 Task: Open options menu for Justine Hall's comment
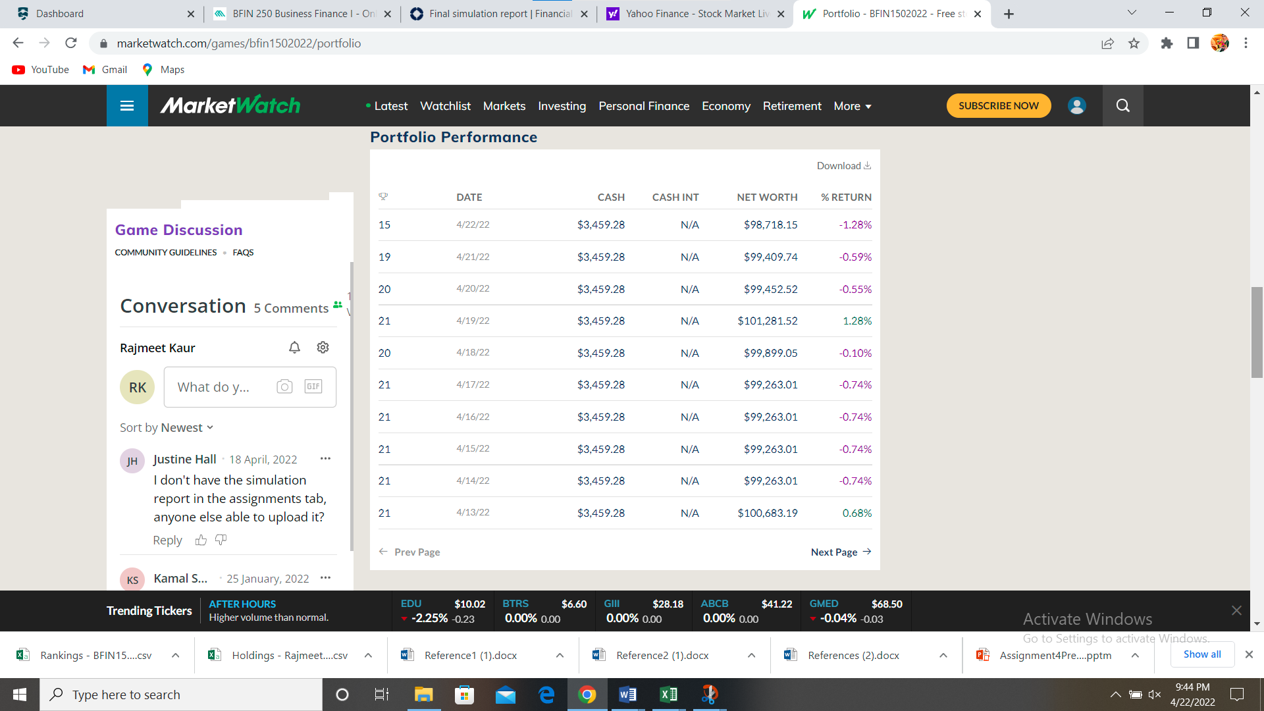[x=325, y=459]
